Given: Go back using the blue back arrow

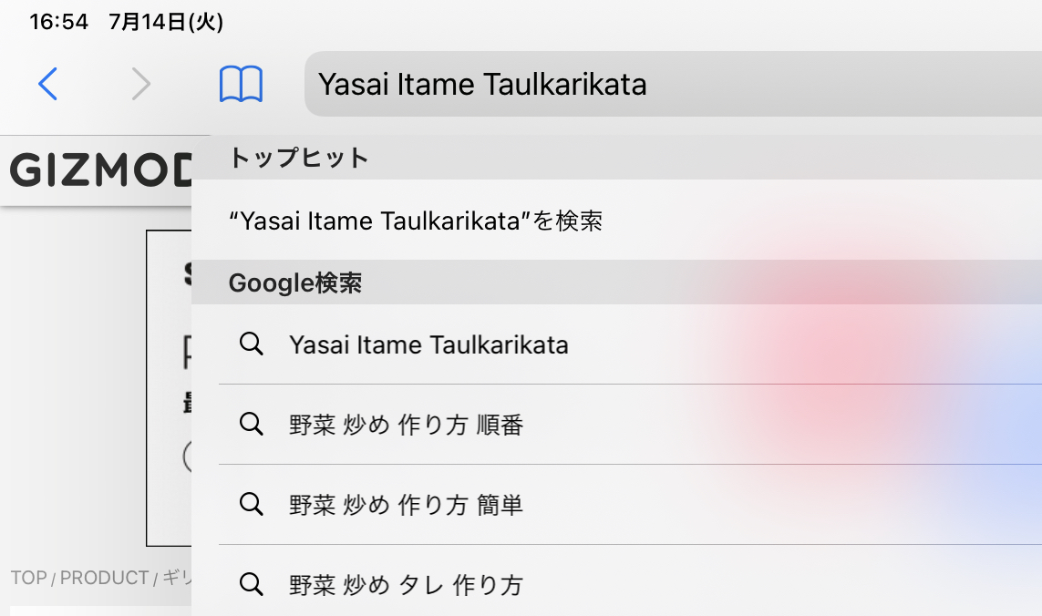Looking at the screenshot, I should pyautogui.click(x=47, y=84).
